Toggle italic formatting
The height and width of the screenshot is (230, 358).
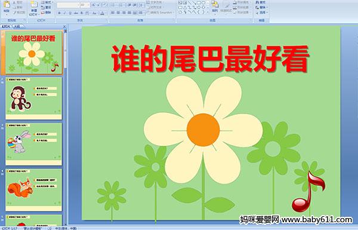point(64,13)
